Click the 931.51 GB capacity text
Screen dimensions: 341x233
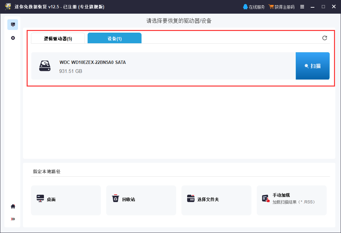71,71
